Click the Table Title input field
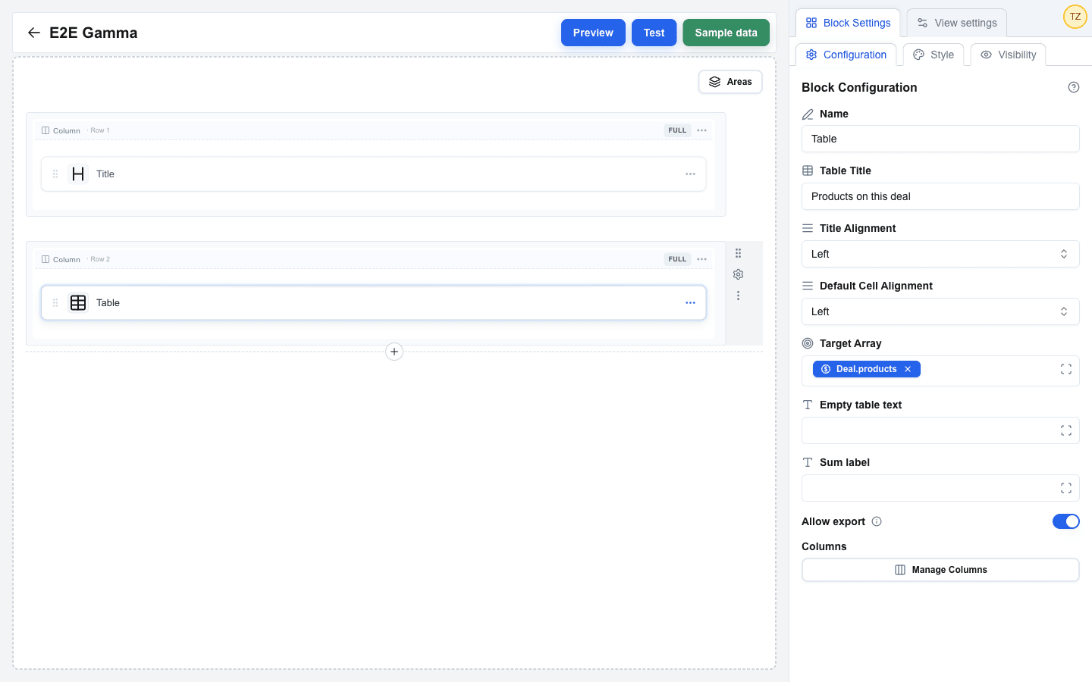Image resolution: width=1092 pixels, height=682 pixels. click(x=940, y=196)
